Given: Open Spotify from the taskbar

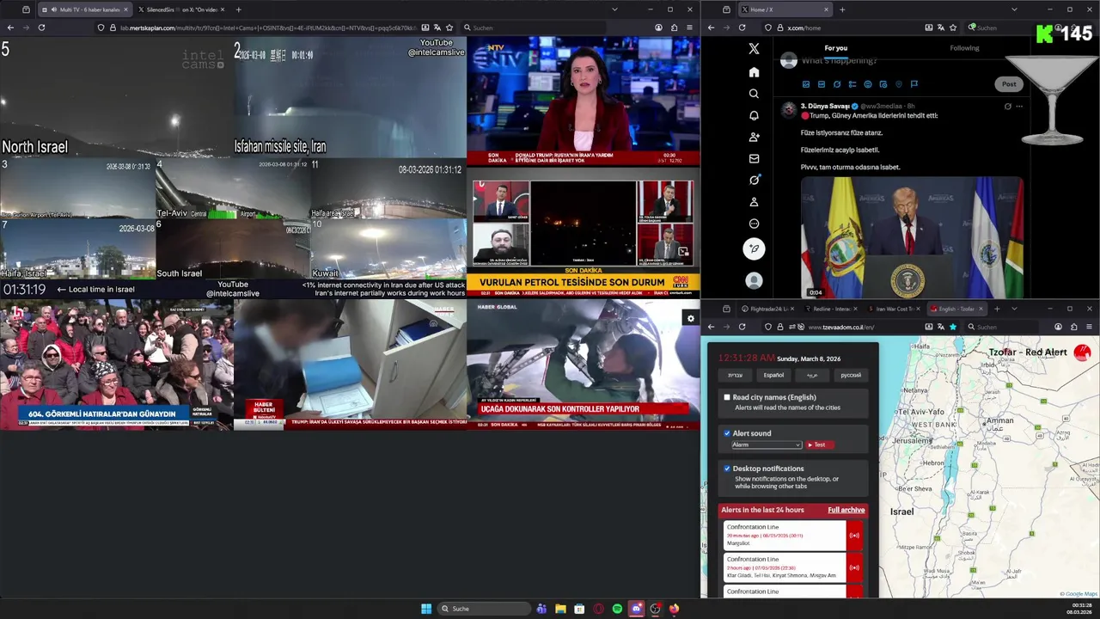Looking at the screenshot, I should click(x=617, y=609).
